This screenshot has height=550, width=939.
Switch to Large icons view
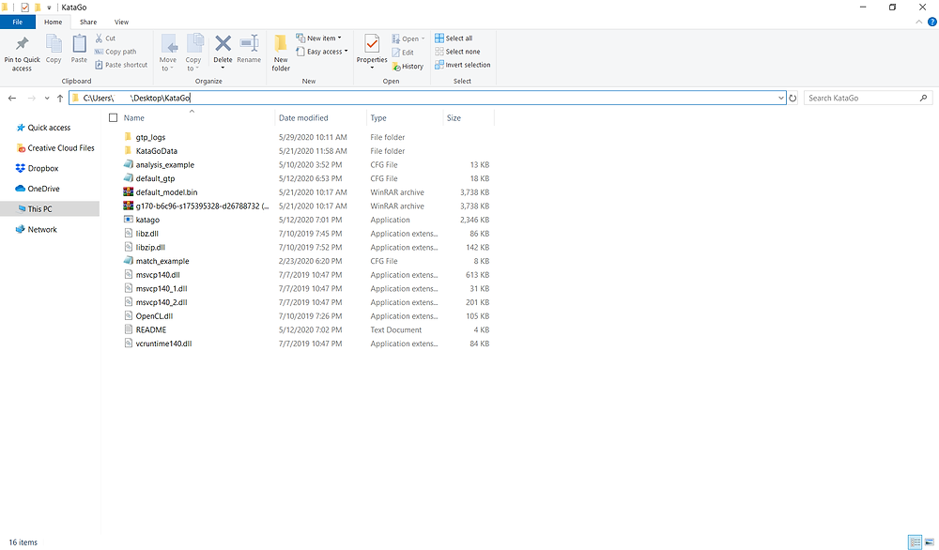pyautogui.click(x=930, y=542)
